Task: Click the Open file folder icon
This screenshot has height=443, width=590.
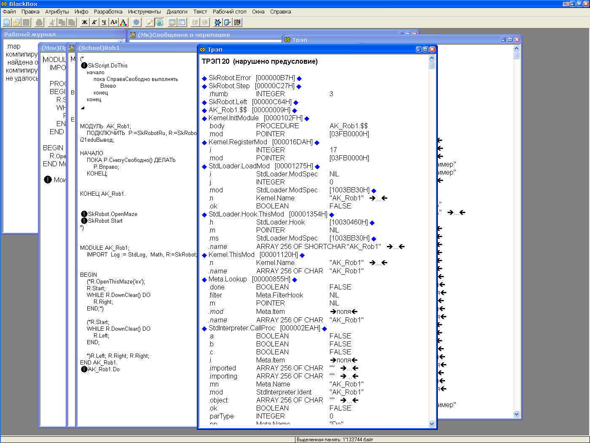Action: click(x=16, y=22)
